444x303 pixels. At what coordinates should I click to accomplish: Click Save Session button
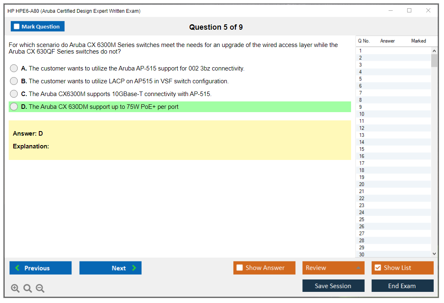(x=333, y=286)
